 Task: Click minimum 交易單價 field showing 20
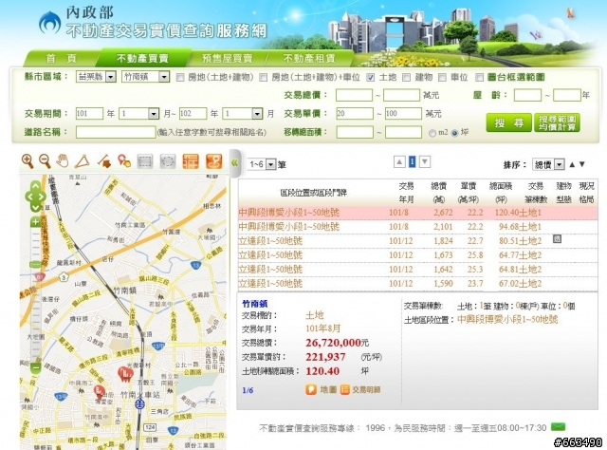click(355, 114)
